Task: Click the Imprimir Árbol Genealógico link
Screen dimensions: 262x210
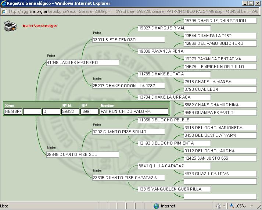Action: point(40,26)
